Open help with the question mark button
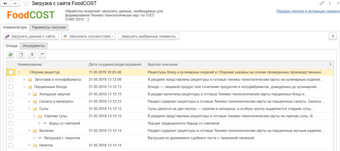The width and height of the screenshot is (340, 151). click(x=332, y=37)
